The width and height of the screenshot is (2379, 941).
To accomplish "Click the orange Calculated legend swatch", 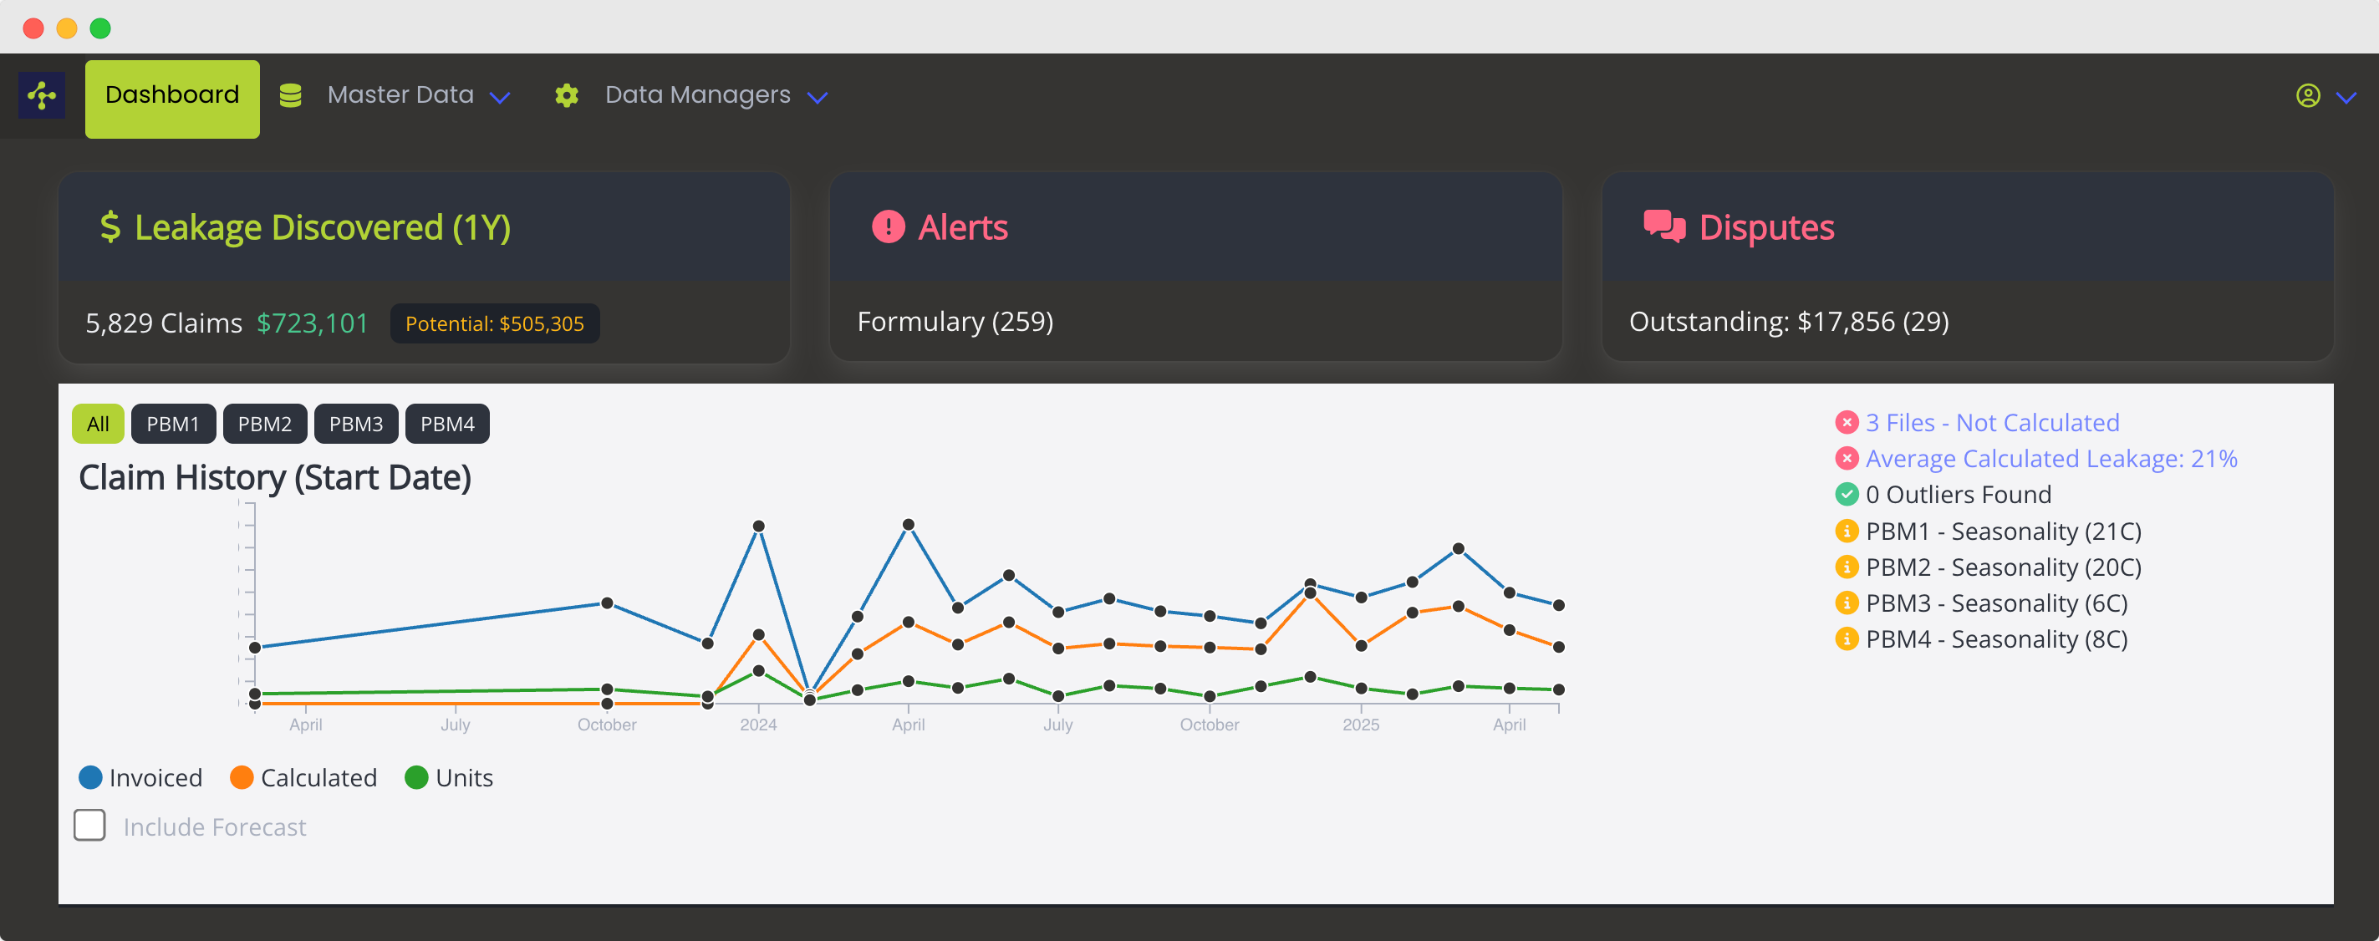I will point(242,777).
